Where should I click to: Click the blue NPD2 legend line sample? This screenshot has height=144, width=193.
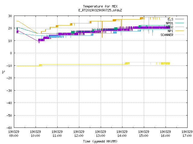pos(179,27)
